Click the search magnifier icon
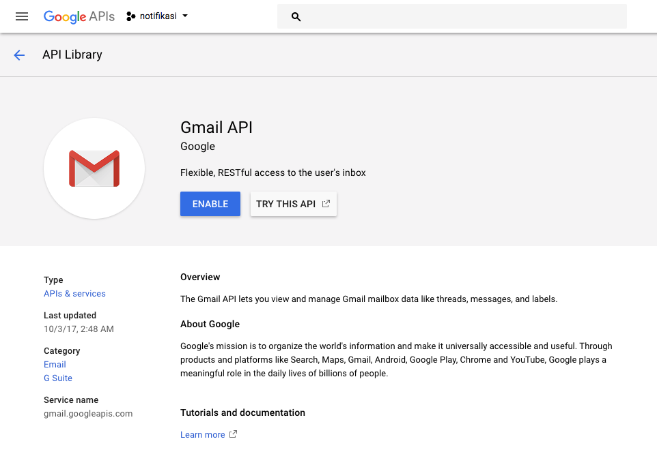This screenshot has height=452, width=657. click(x=296, y=17)
